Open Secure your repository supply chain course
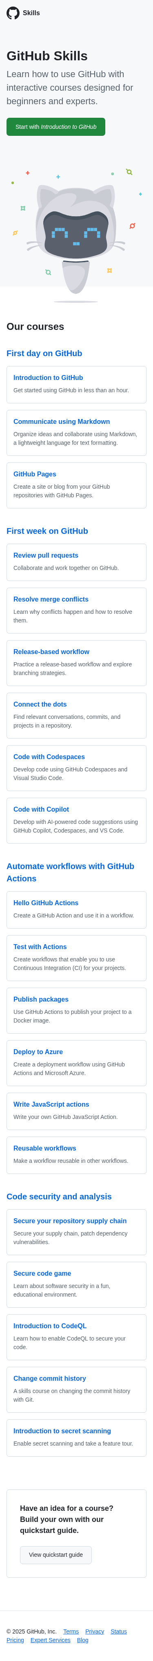 [x=70, y=1221]
